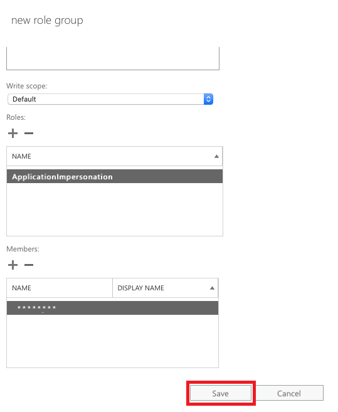338x412 pixels.
Task: Click the Members NAME column header
Action: pos(60,288)
